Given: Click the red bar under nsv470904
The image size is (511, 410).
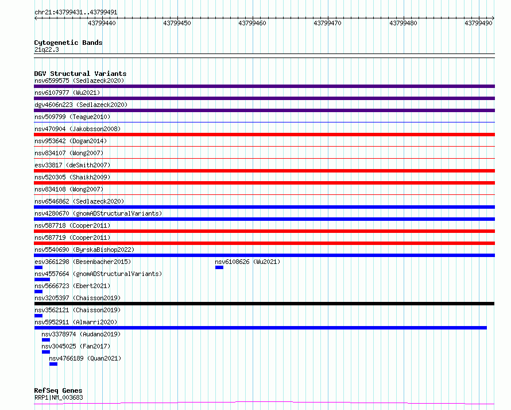Looking at the screenshot, I should coord(264,135).
